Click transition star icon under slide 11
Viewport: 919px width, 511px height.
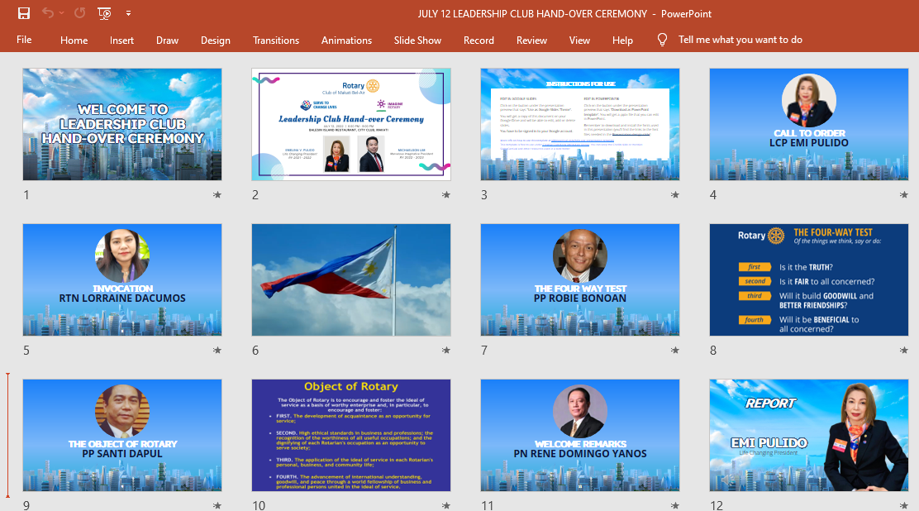pyautogui.click(x=674, y=506)
